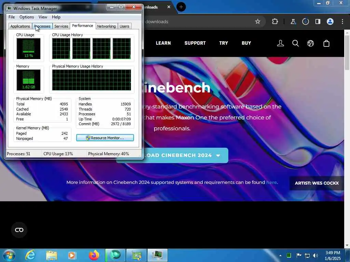This screenshot has width=350, height=262.
Task: Click the circular extension icon beside the flask
Action: [x=305, y=21]
